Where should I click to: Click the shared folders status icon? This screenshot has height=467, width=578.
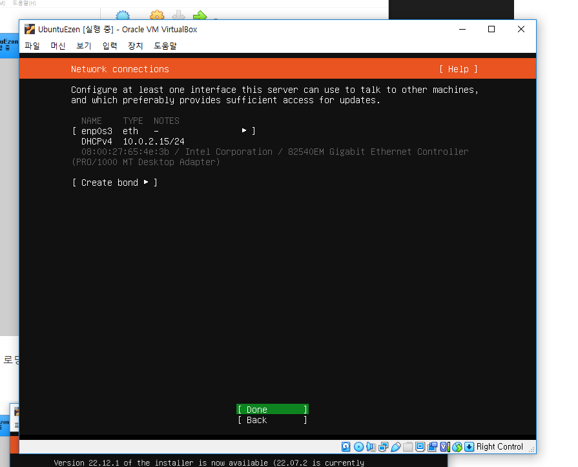408,447
